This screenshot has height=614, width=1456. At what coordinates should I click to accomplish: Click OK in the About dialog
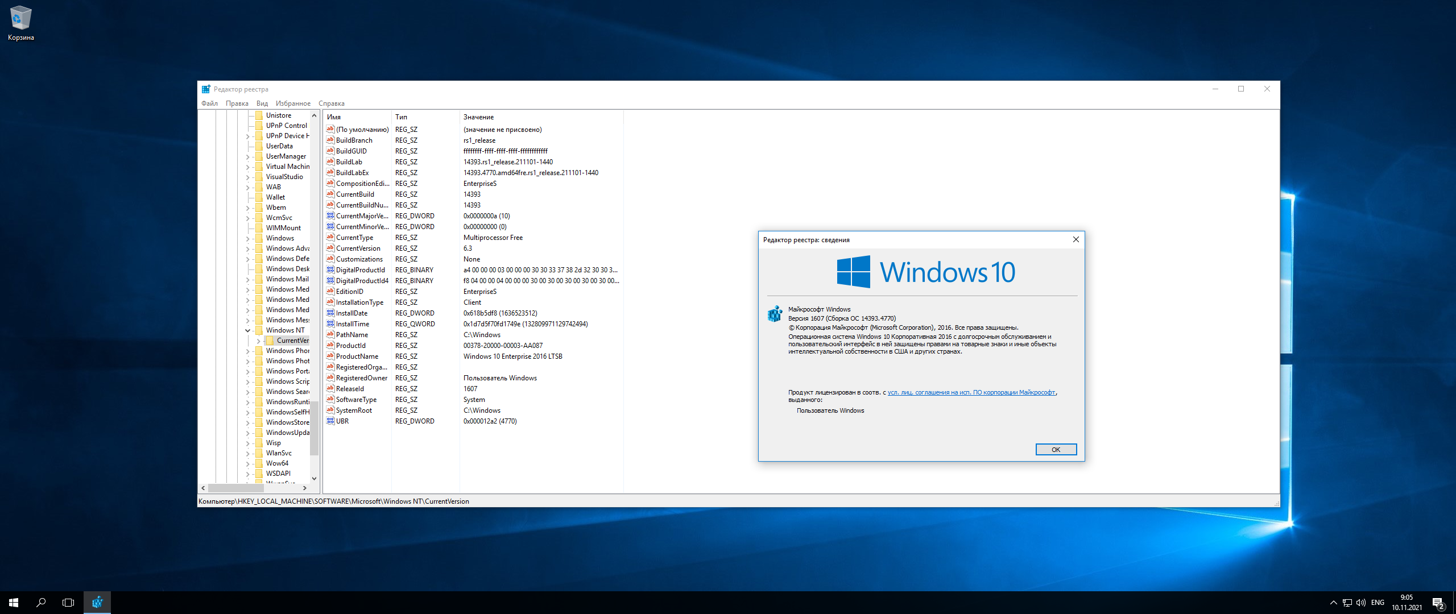click(x=1056, y=450)
